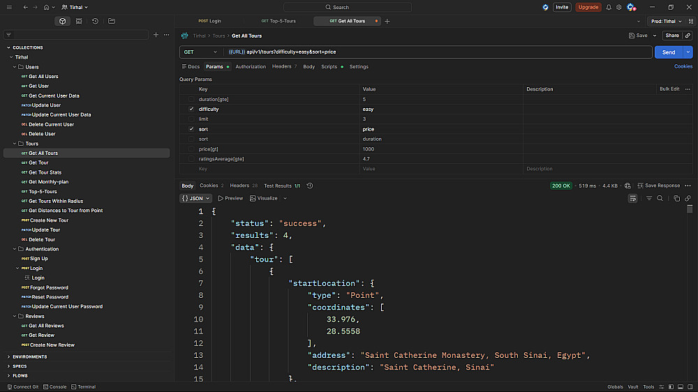Switch to the Authorization request tab
The width and height of the screenshot is (698, 392).
(251, 67)
